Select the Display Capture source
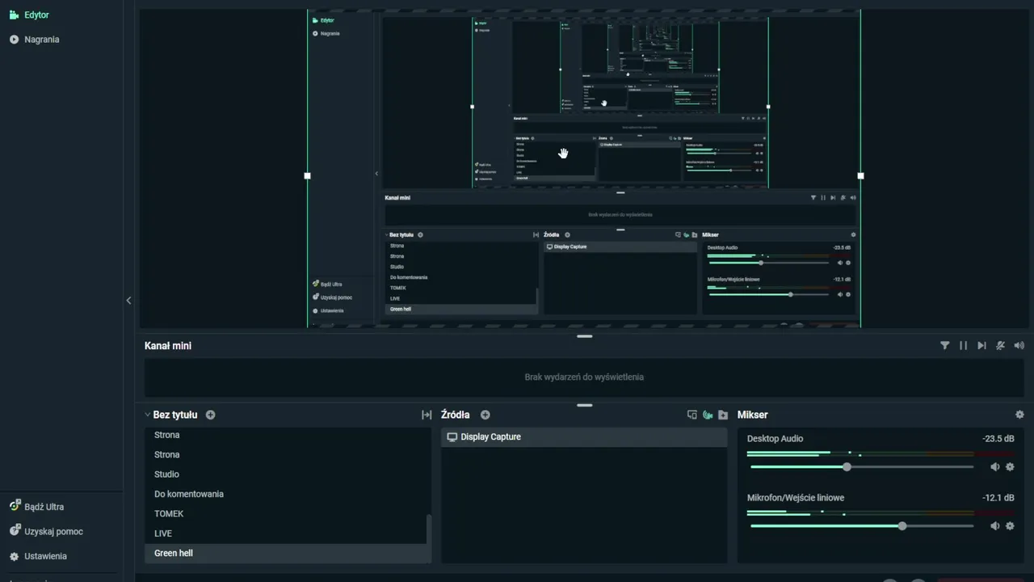This screenshot has width=1034, height=582. pyautogui.click(x=584, y=437)
